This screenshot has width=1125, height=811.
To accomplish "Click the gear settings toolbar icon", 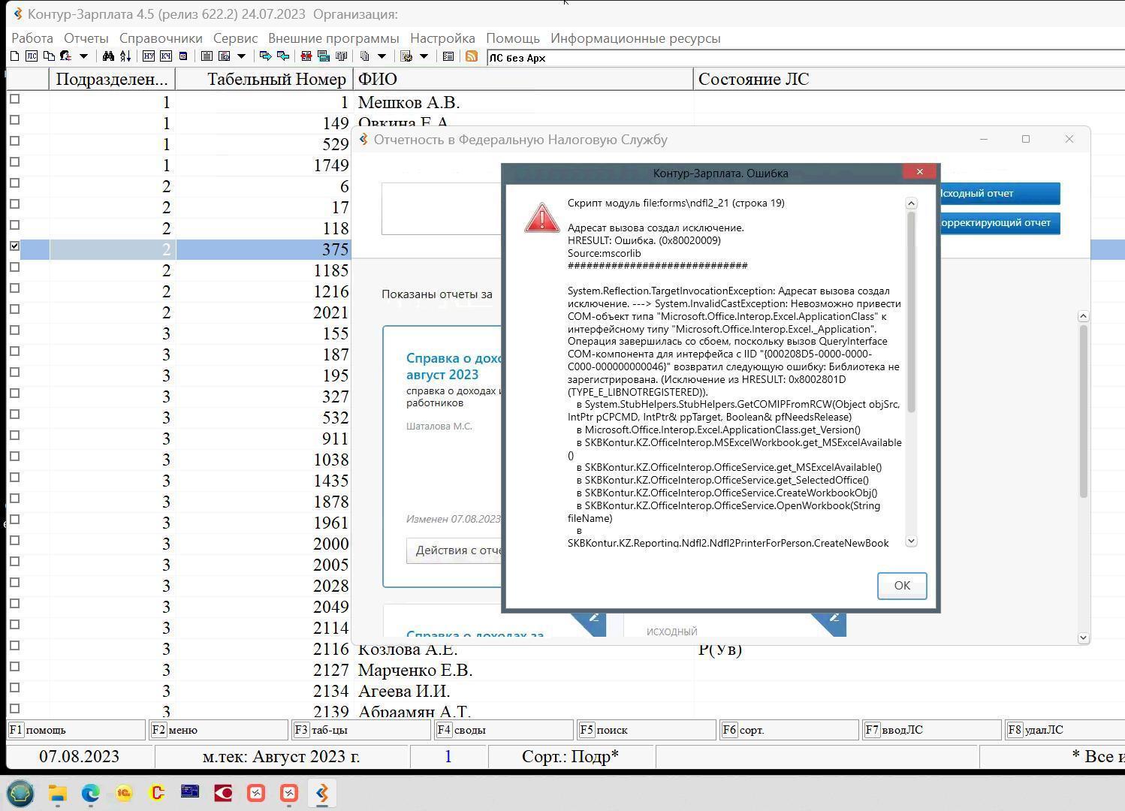I will [406, 56].
